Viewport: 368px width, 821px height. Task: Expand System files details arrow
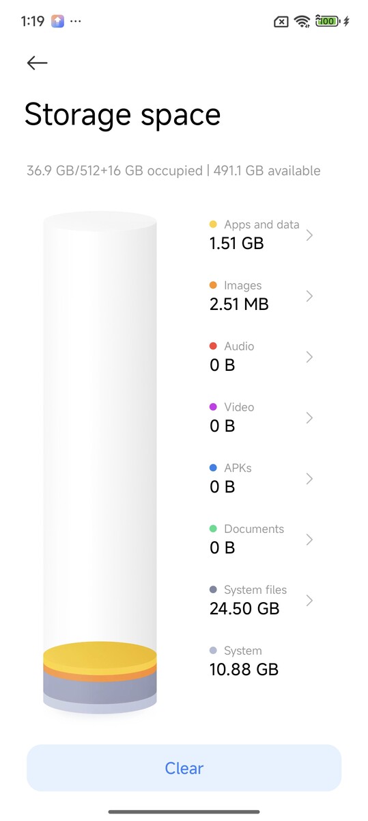(x=309, y=601)
